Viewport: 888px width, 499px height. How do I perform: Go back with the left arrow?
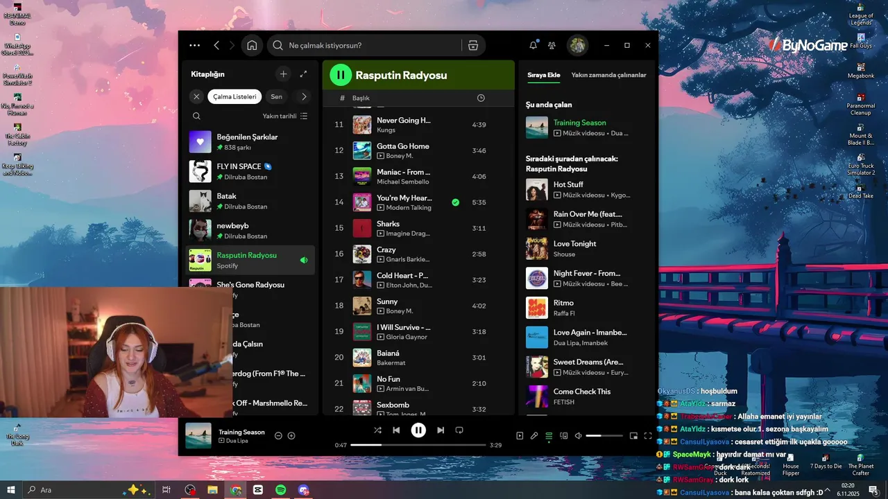coord(216,45)
